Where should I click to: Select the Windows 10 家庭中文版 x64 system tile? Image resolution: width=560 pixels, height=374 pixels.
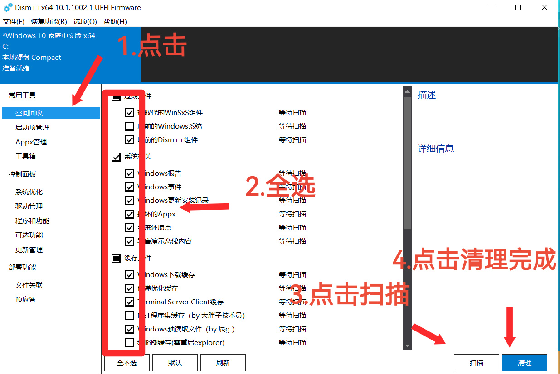[70, 55]
